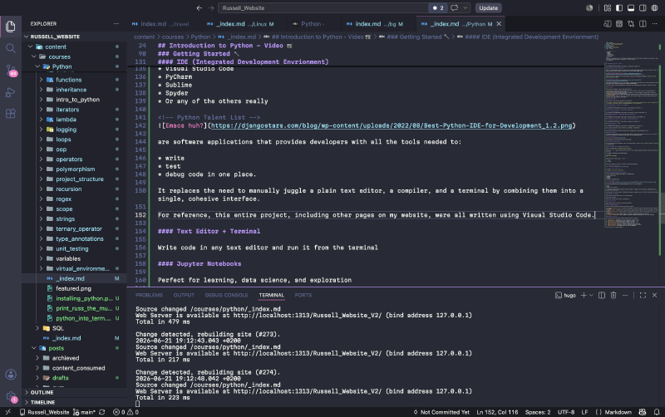Click the main branch in status bar
This screenshot has height=417, width=665.
pos(84,412)
